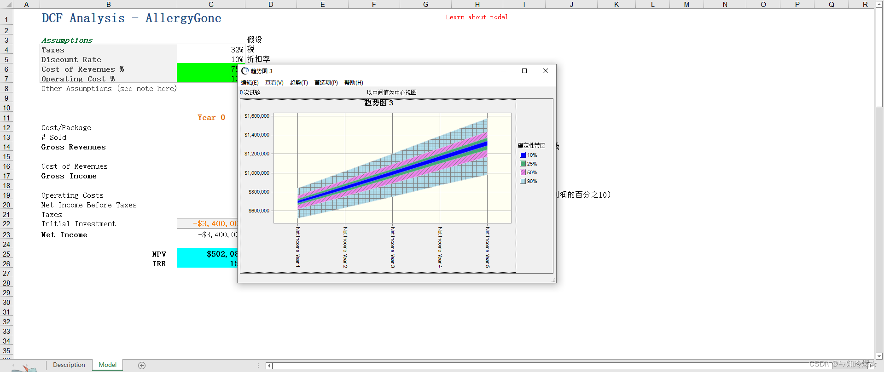
Task: Click the 25% certainty band green swatch
Action: 523,164
